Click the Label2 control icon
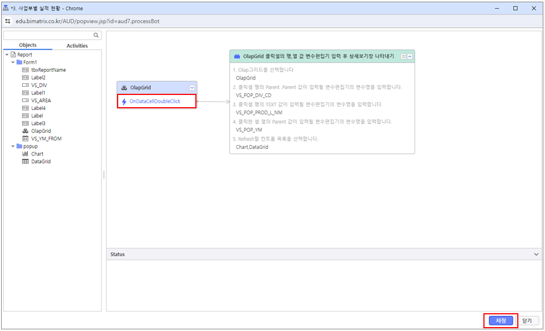 click(x=25, y=78)
